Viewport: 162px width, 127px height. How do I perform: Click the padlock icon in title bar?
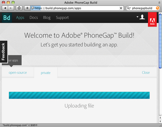159,3
